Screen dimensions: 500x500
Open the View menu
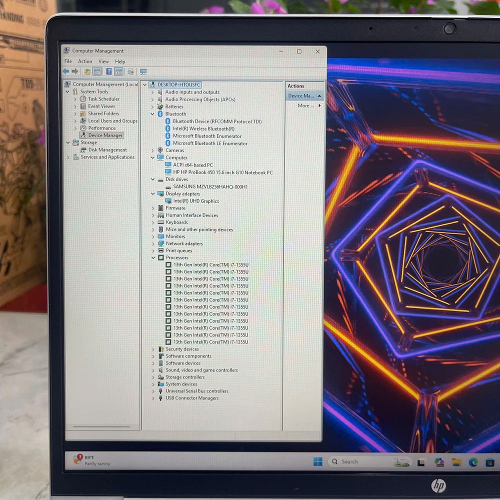[x=103, y=61]
